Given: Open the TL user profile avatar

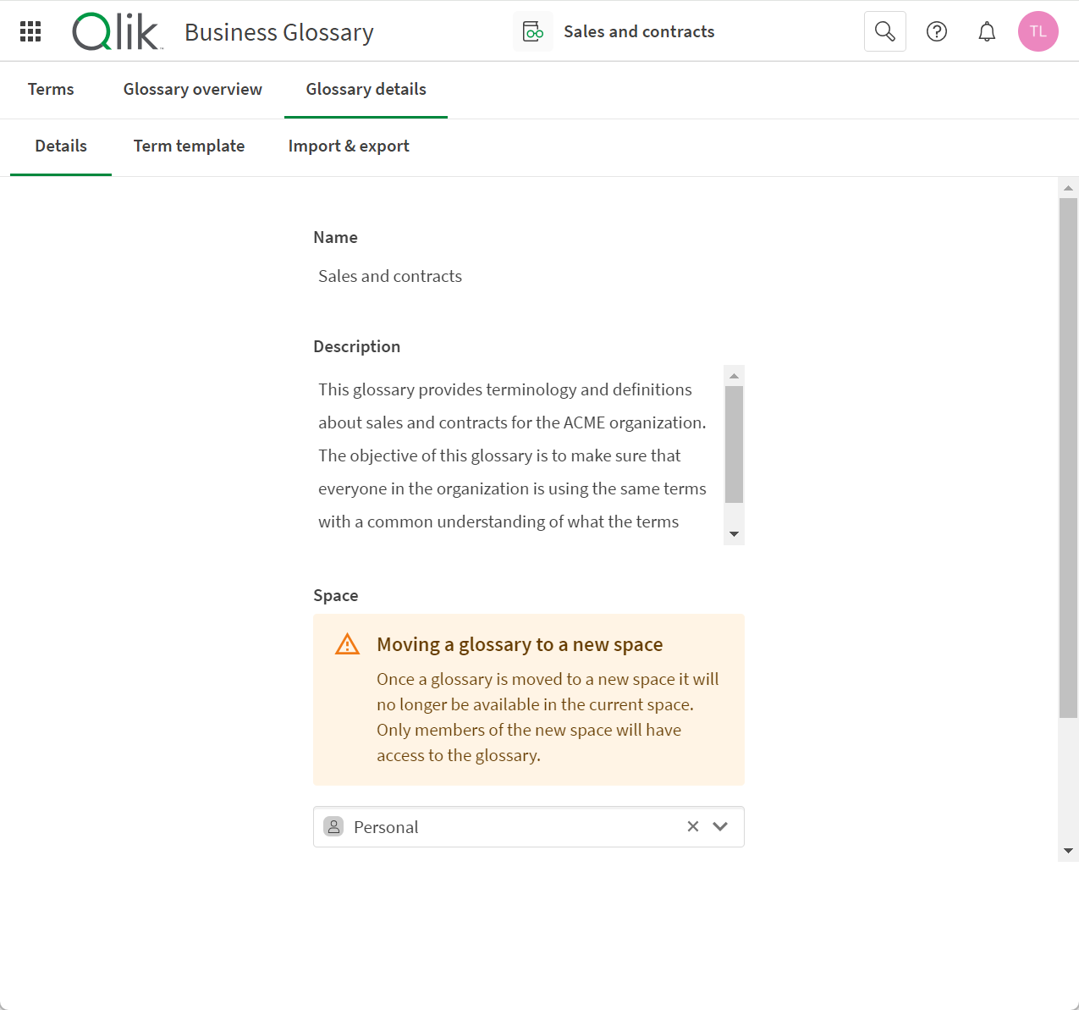Looking at the screenshot, I should [x=1038, y=31].
